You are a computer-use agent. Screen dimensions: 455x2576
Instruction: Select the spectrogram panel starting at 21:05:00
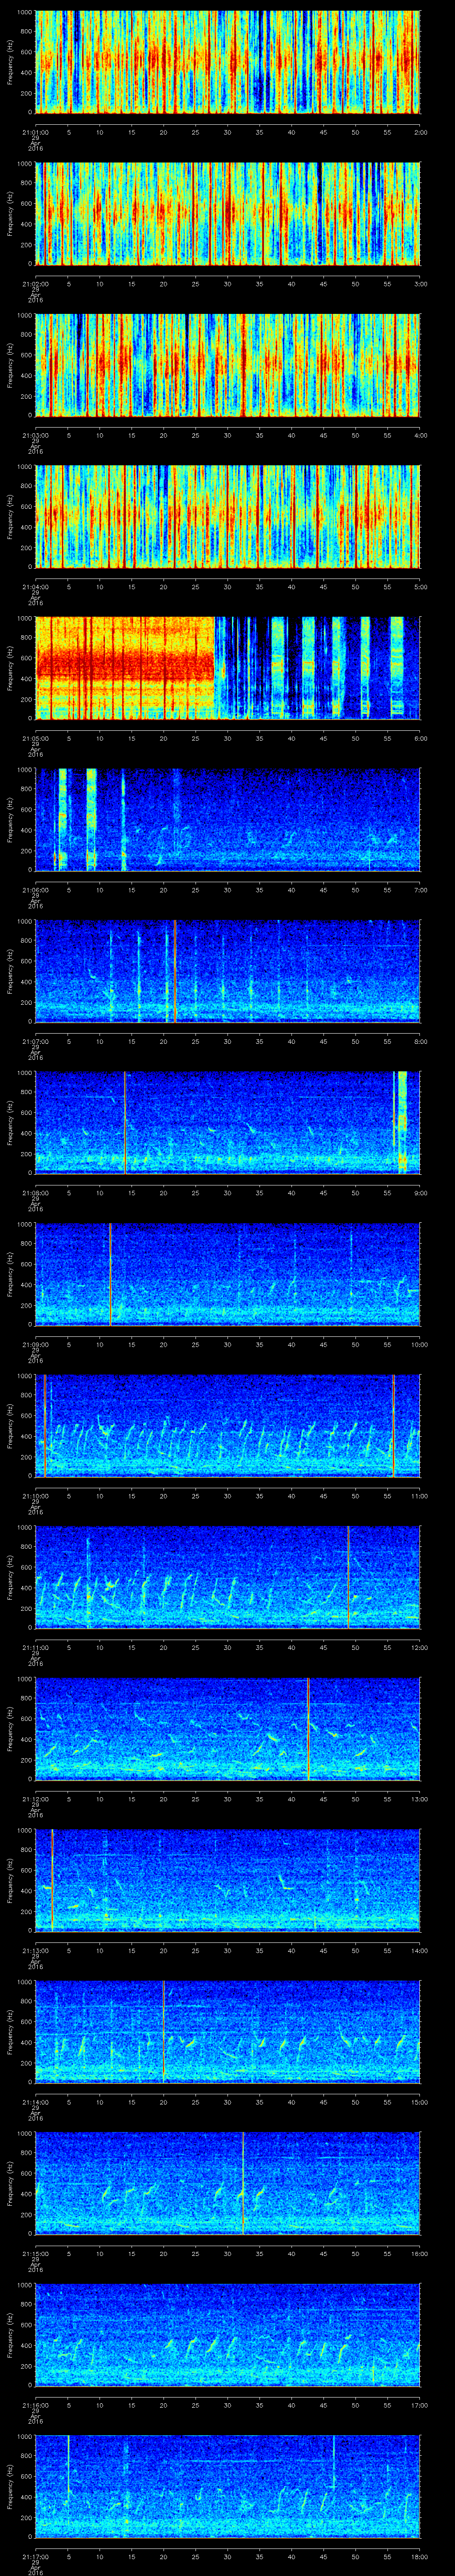(x=228, y=668)
